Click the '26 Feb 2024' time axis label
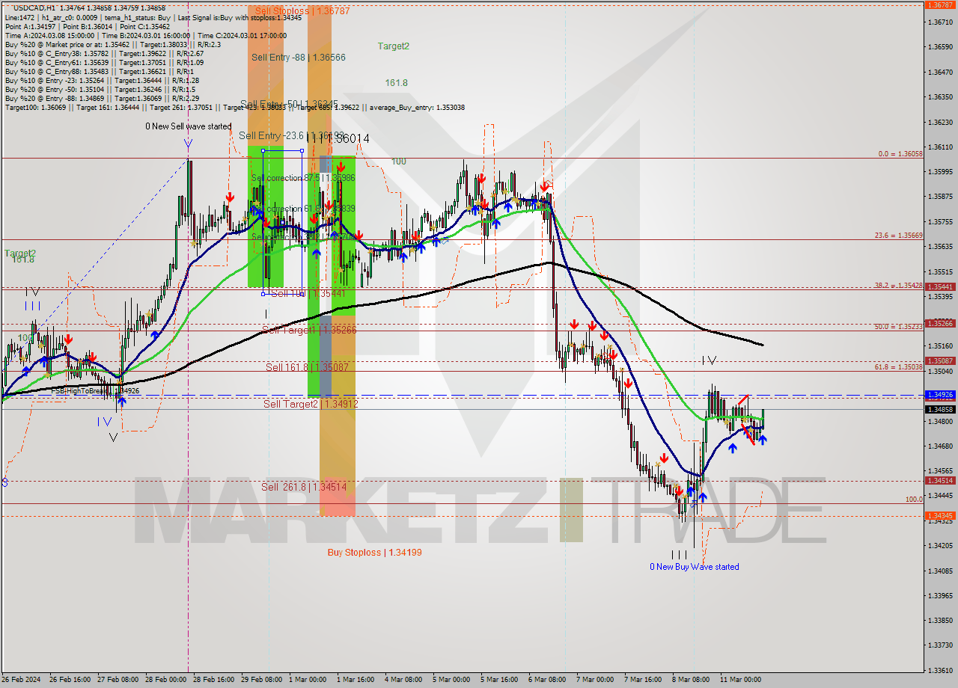Image resolution: width=958 pixels, height=688 pixels. click(x=22, y=680)
